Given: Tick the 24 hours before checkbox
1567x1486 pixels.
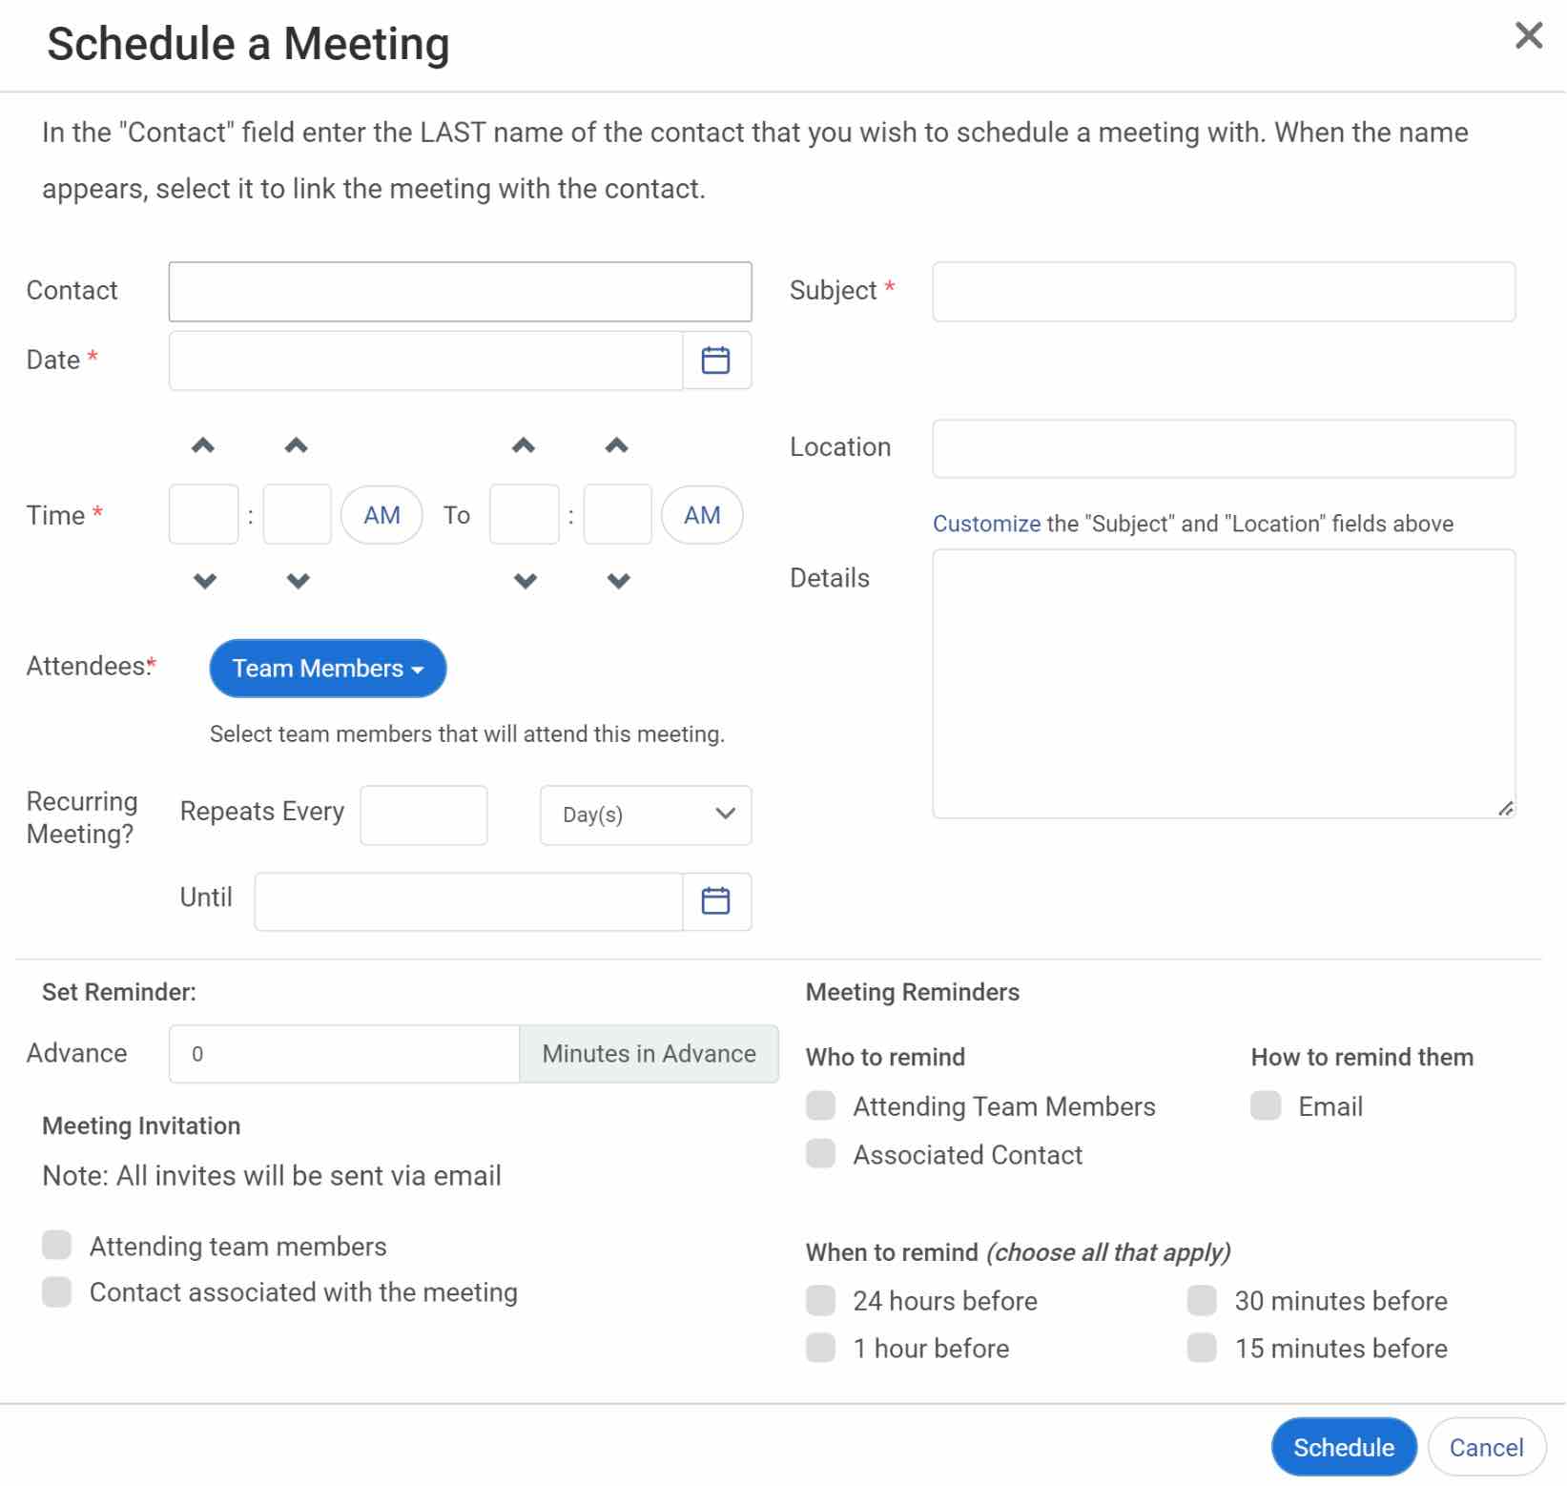Looking at the screenshot, I should [x=820, y=1300].
